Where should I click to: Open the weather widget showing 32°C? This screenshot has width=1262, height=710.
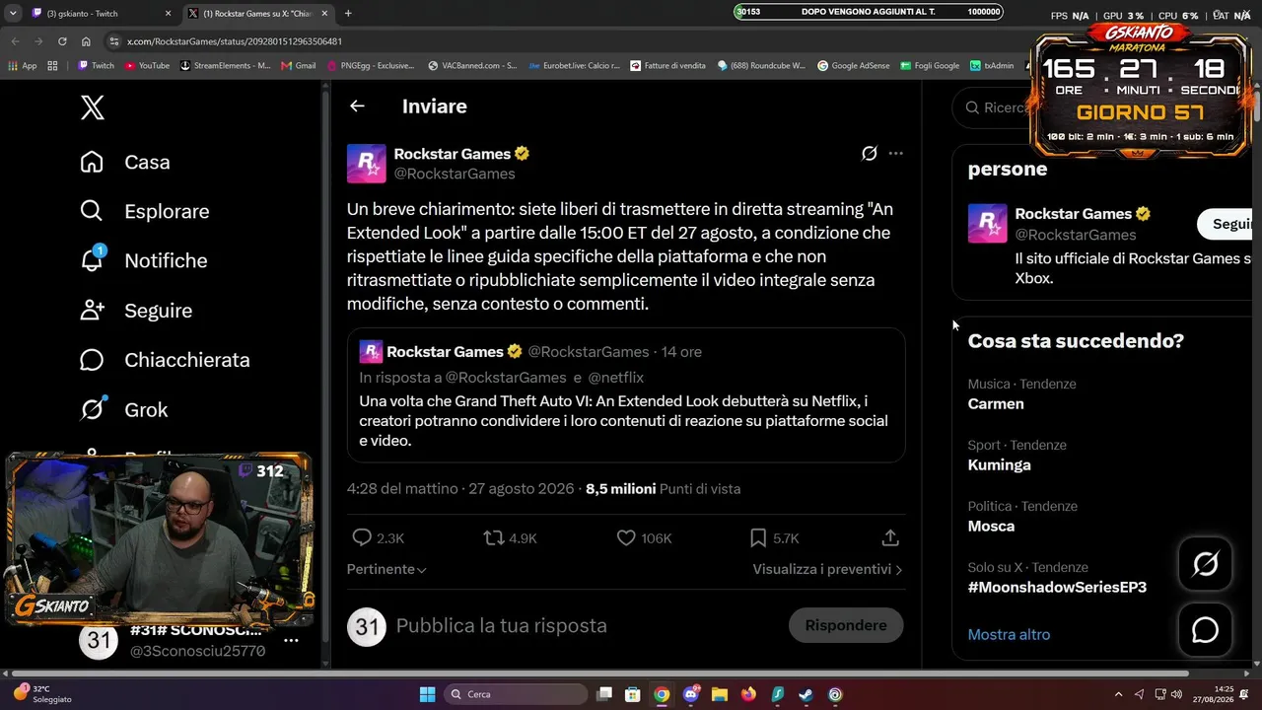pos(43,694)
